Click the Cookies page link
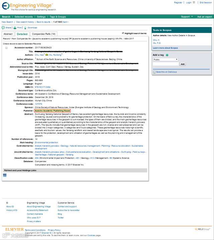The height and width of the screenshot is (240, 214). click(91, 235)
